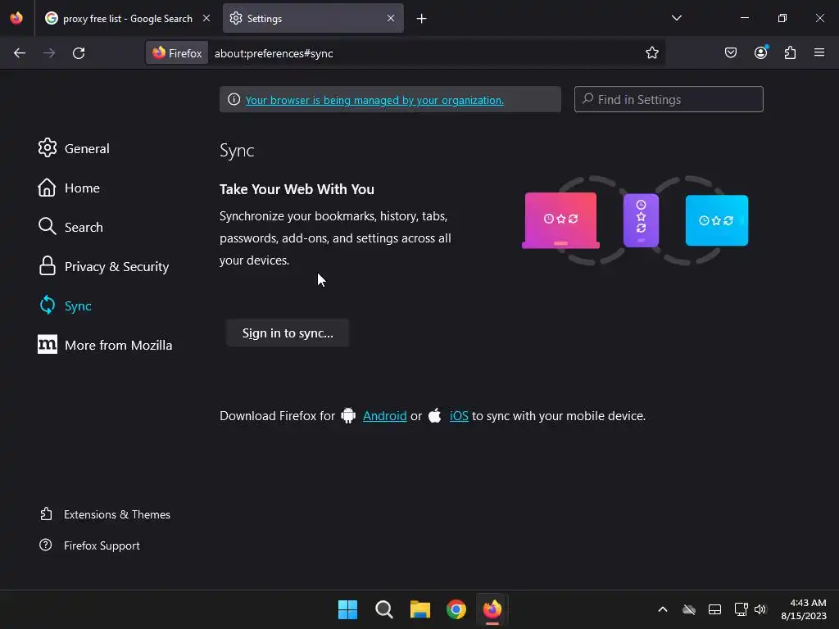Open the hamburger application menu

(x=819, y=53)
